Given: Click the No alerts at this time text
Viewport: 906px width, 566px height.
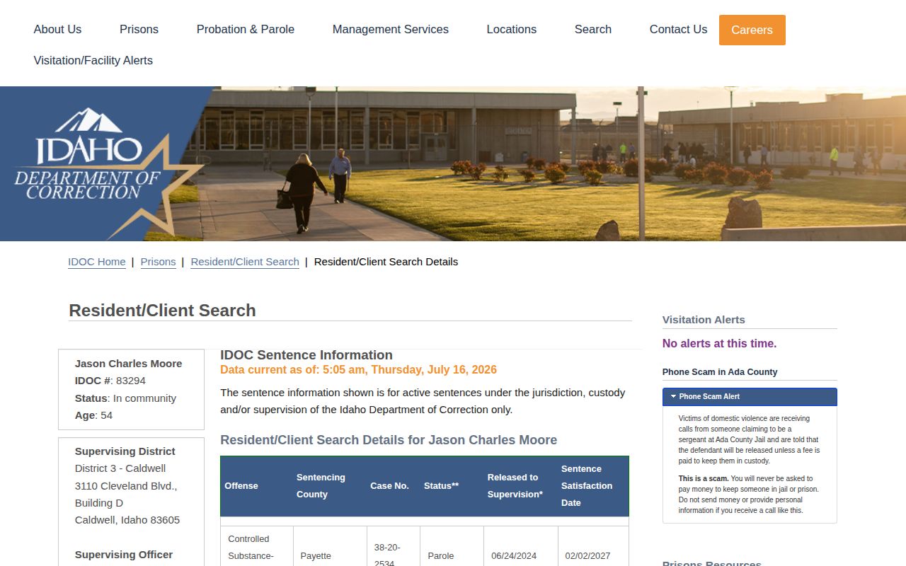Looking at the screenshot, I should [x=719, y=344].
